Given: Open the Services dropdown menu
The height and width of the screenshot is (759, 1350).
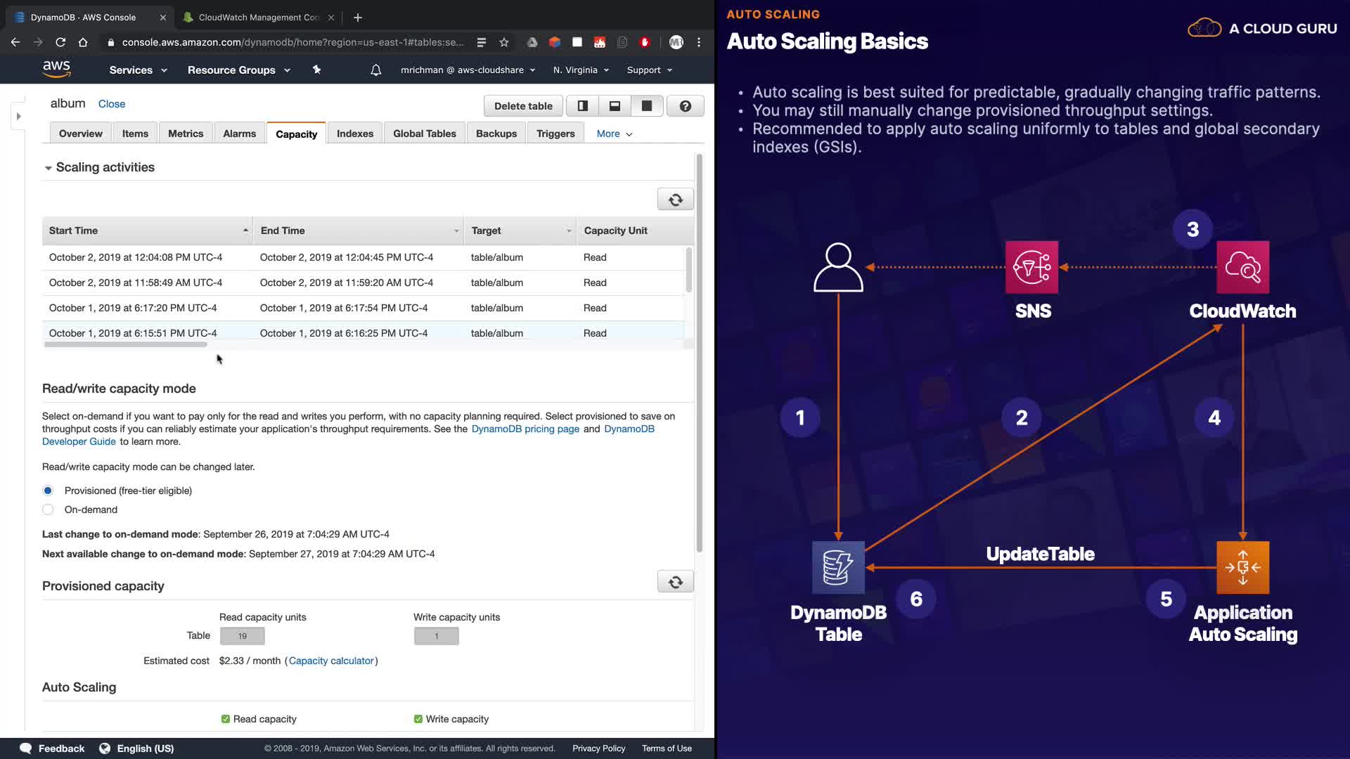Looking at the screenshot, I should (x=138, y=70).
